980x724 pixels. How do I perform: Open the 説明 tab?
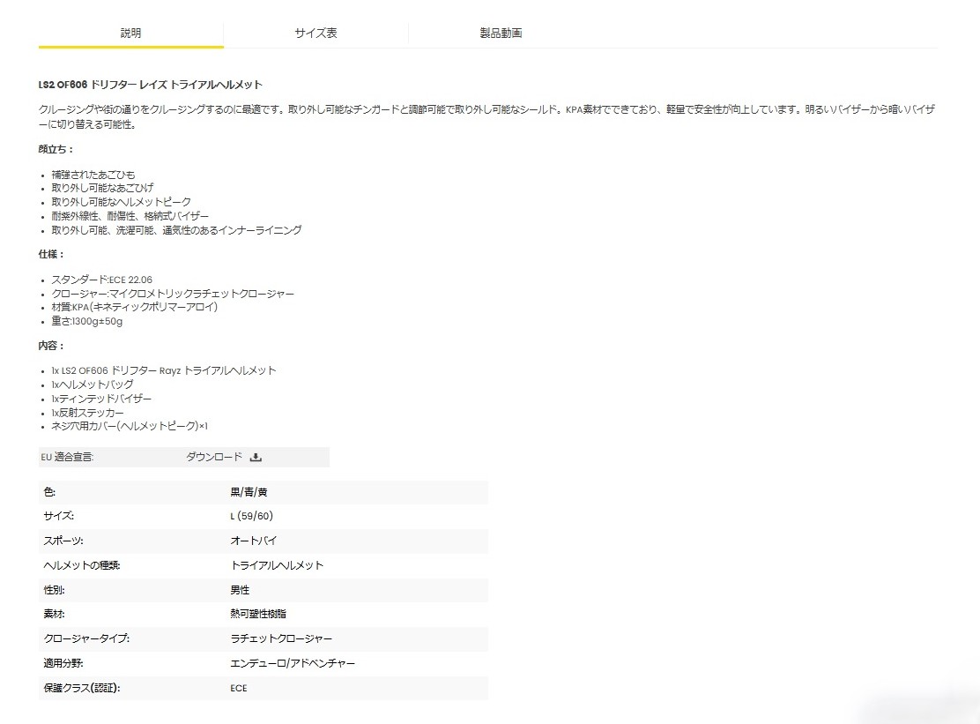(130, 34)
